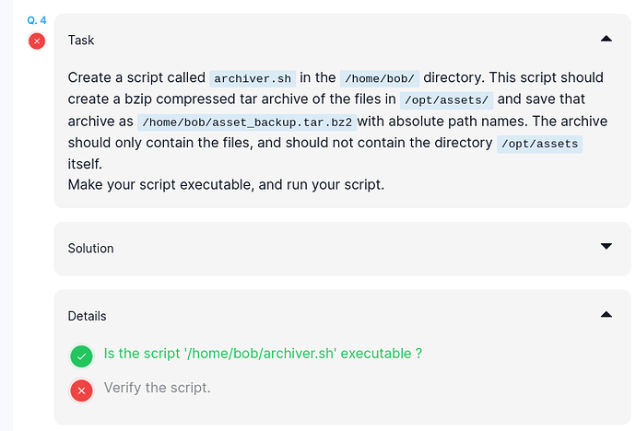Click the green check icon in Details
Viewport: 636px width, 431px height.
[x=82, y=355]
